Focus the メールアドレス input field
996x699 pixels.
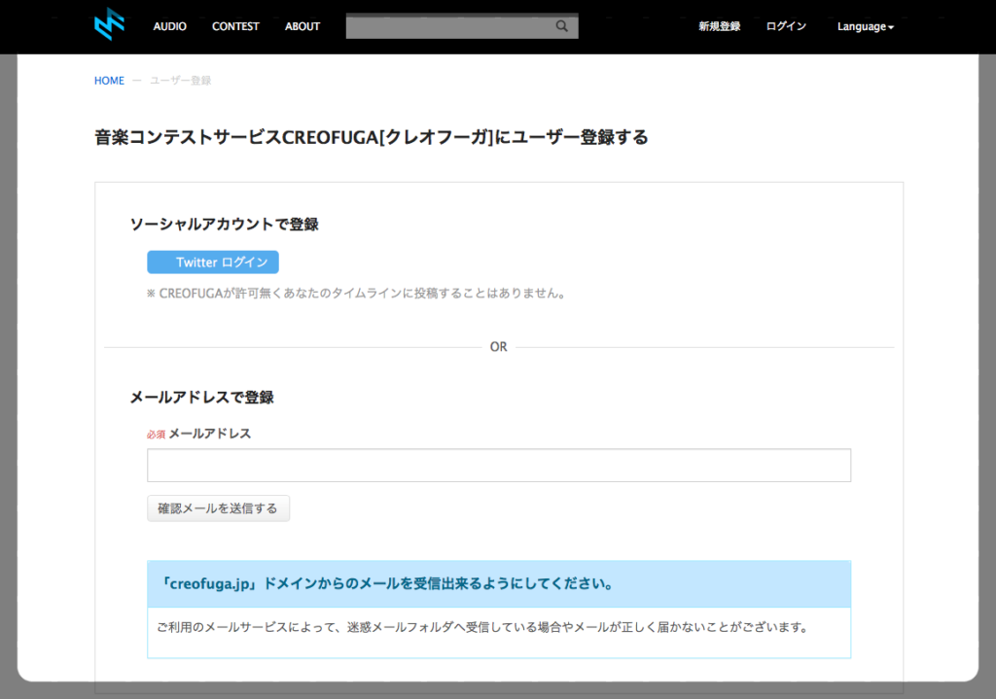[x=499, y=466]
